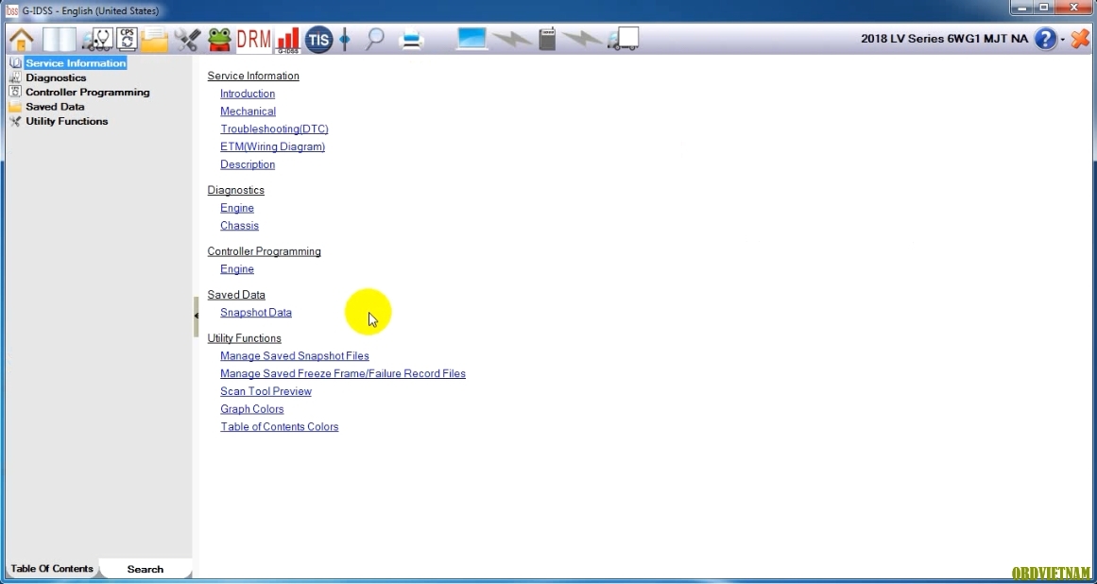This screenshot has width=1097, height=584.
Task: Open the blue question mark Help icon
Action: click(1044, 39)
